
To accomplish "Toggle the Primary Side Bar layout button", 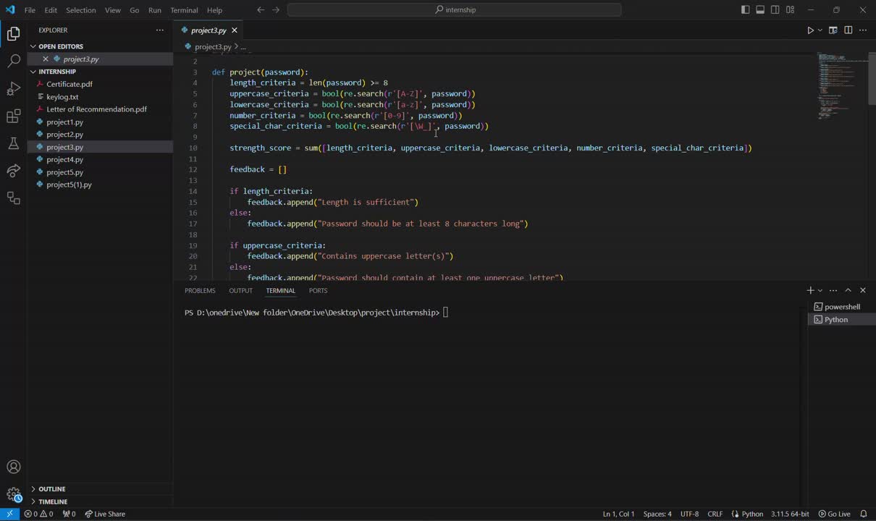I will (x=746, y=10).
